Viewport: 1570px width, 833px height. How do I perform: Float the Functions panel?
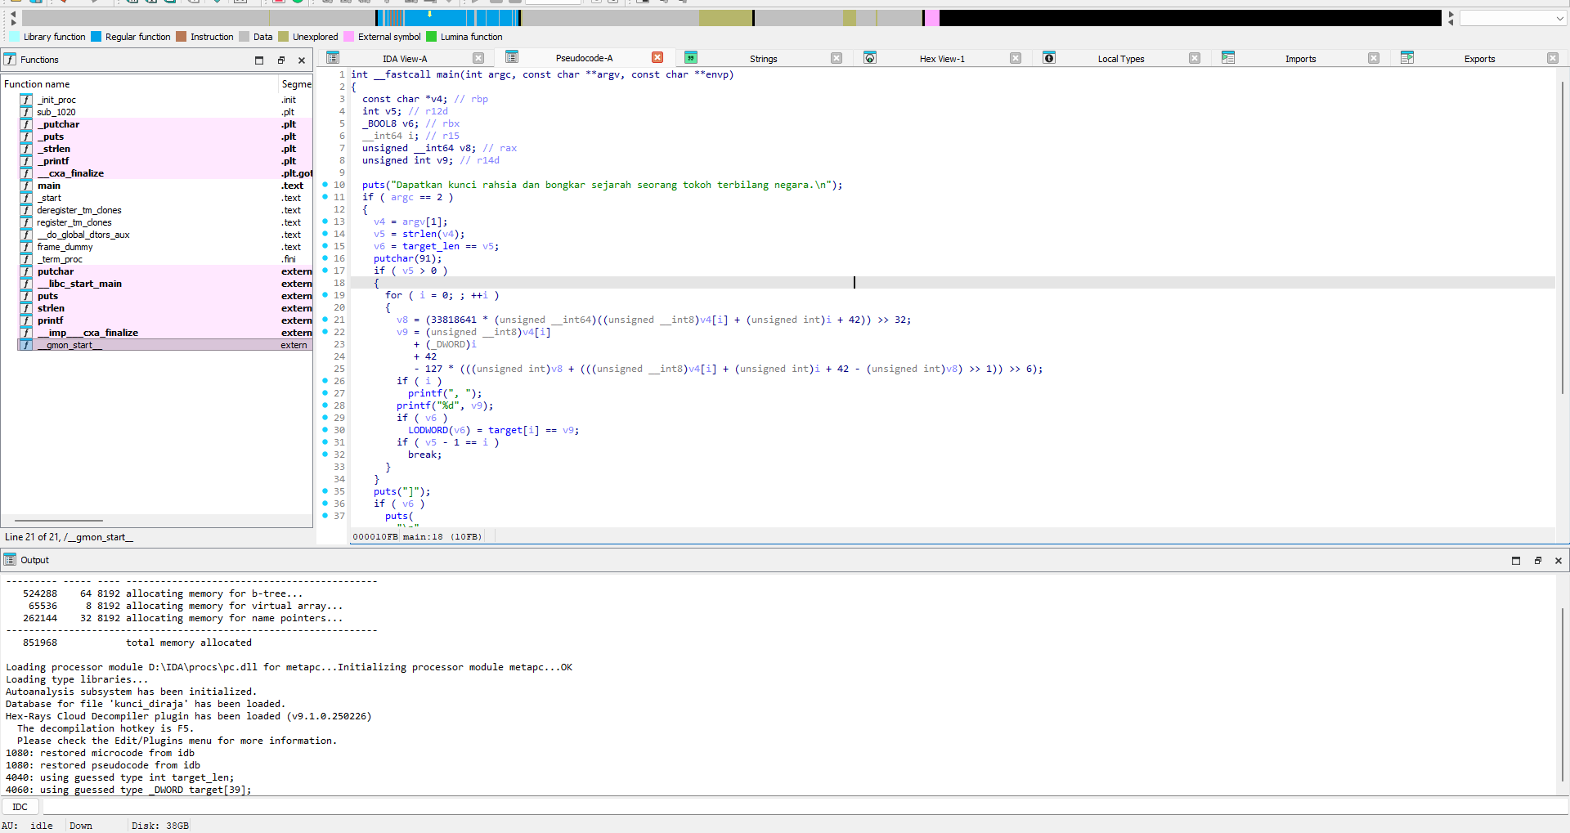[280, 60]
